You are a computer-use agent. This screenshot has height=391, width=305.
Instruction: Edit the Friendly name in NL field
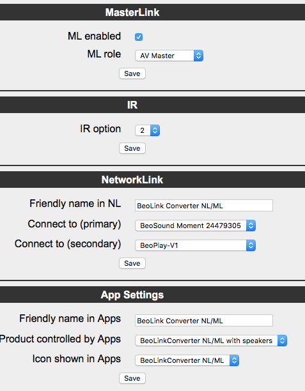[204, 206]
